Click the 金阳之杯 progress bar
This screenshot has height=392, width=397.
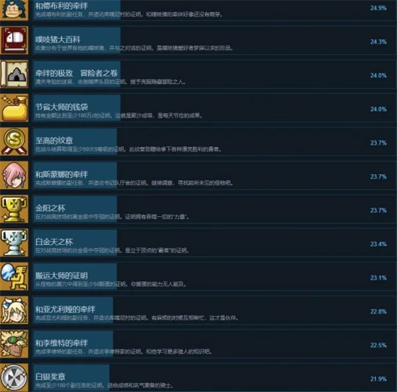pos(75,209)
